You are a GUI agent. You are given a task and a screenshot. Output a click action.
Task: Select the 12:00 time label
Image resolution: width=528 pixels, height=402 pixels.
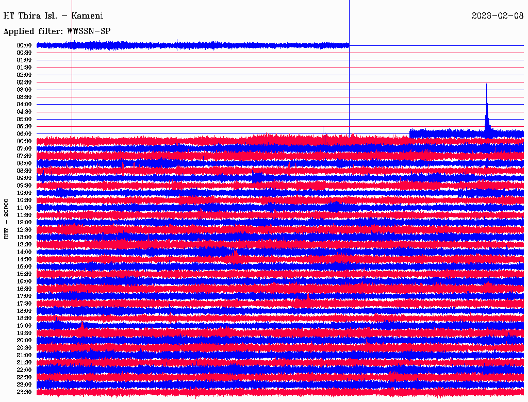24,223
